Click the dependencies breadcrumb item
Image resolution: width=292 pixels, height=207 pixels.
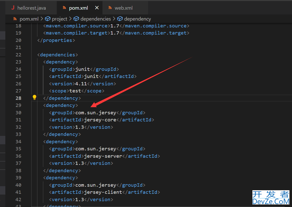(x=95, y=19)
